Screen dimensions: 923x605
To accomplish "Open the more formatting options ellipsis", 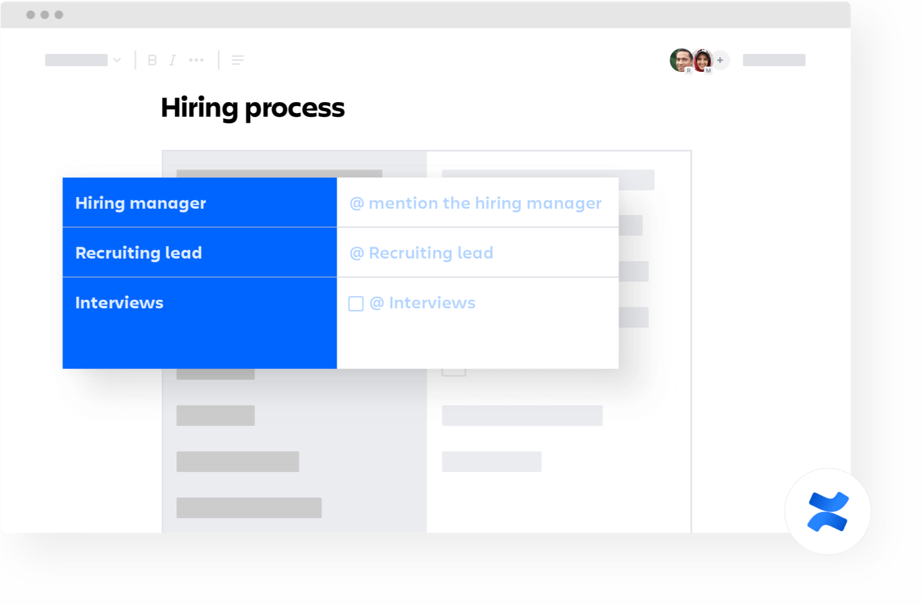I will (x=197, y=60).
